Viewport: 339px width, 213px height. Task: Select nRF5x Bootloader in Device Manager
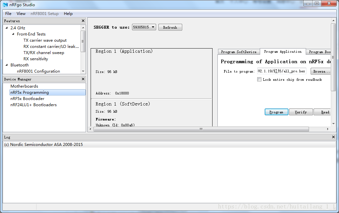point(27,98)
